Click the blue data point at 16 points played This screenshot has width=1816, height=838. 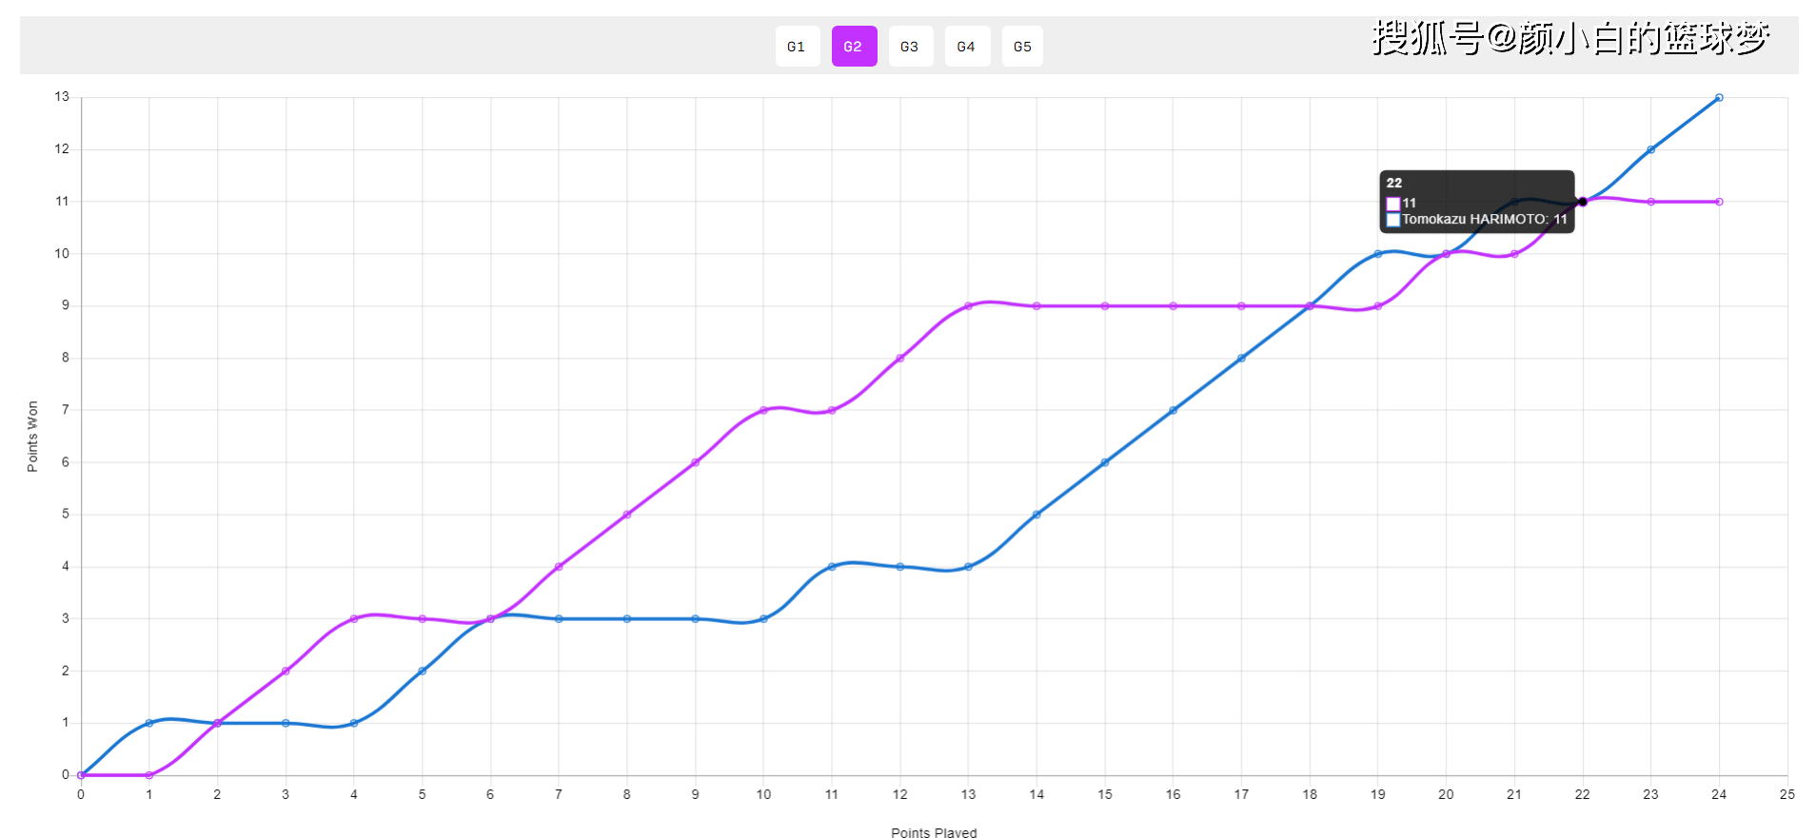1174,410
